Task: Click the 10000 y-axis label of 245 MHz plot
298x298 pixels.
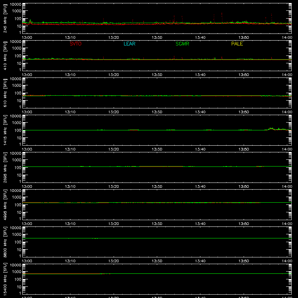Action: [16, 4]
